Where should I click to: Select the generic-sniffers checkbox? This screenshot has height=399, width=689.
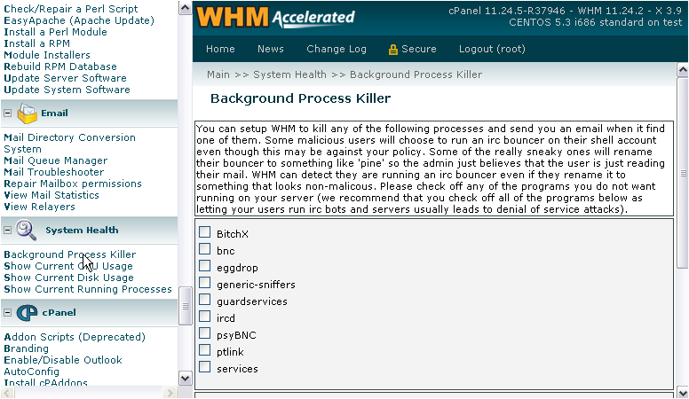coord(205,283)
